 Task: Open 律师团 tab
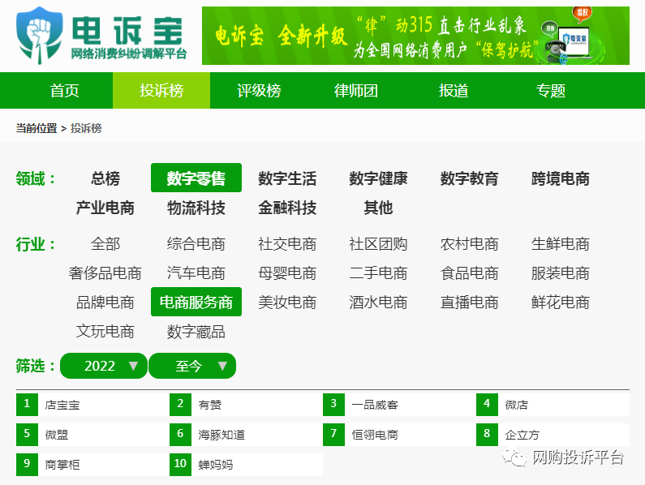pyautogui.click(x=356, y=91)
